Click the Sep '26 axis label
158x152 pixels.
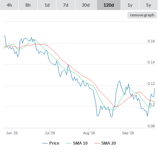(128, 133)
